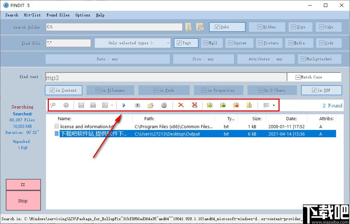This screenshot has width=350, height=224.
Task: Toggle the In 0 Chars option
Action: [x=272, y=90]
